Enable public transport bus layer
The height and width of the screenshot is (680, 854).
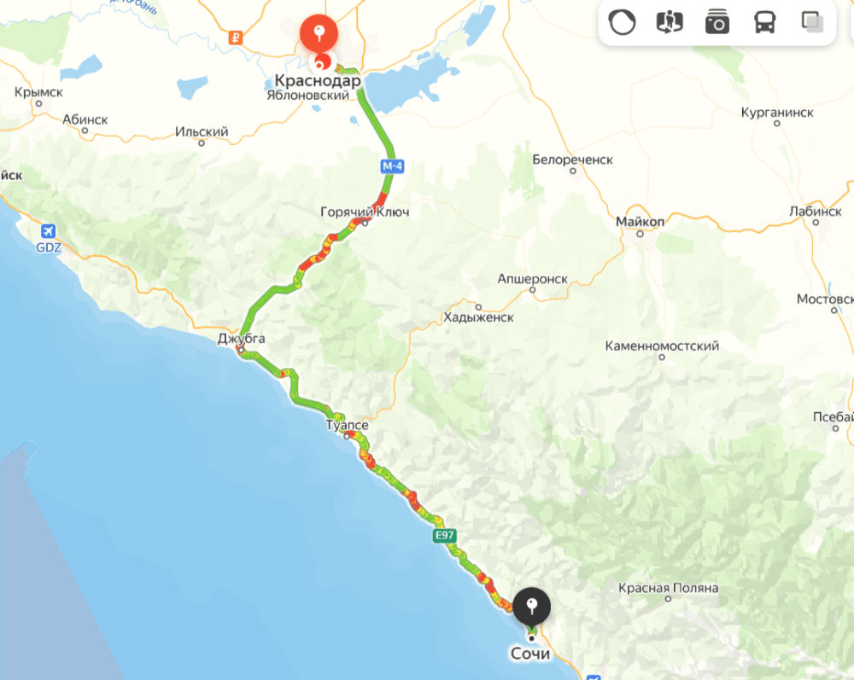764,22
